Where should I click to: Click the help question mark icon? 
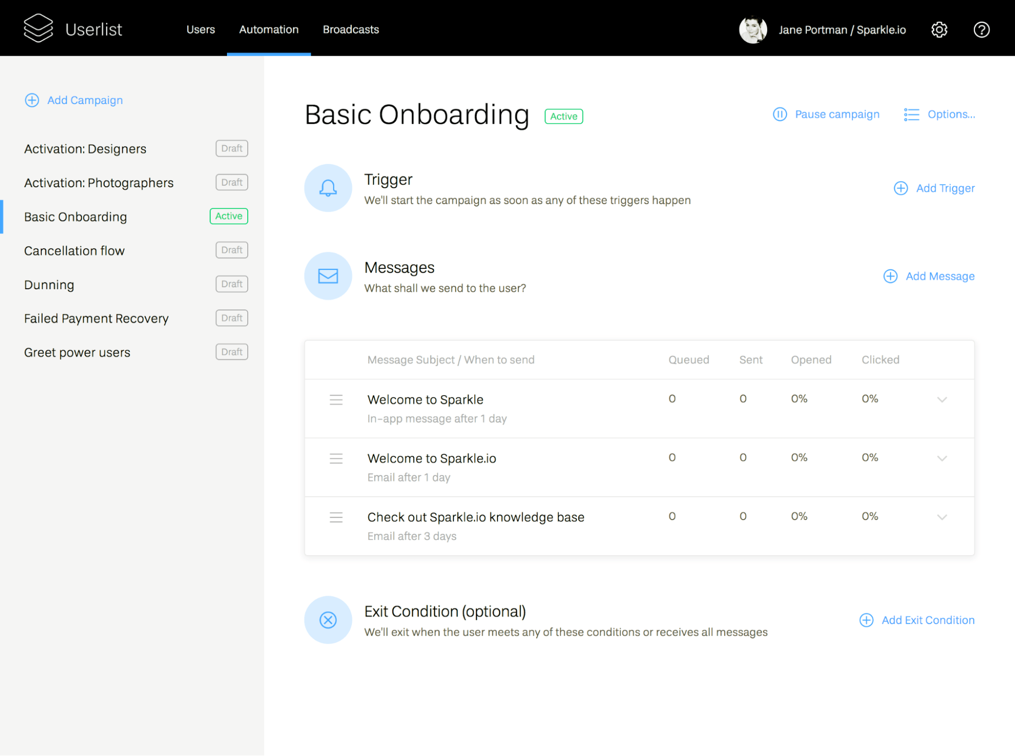pyautogui.click(x=981, y=29)
